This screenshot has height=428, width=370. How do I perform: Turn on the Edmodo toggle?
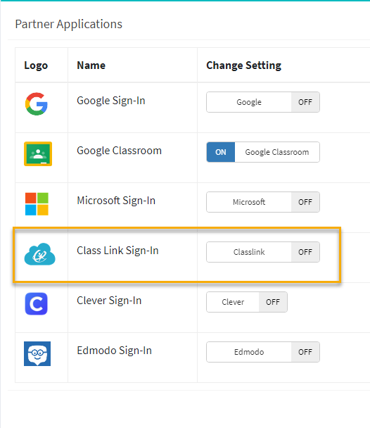pyautogui.click(x=263, y=352)
